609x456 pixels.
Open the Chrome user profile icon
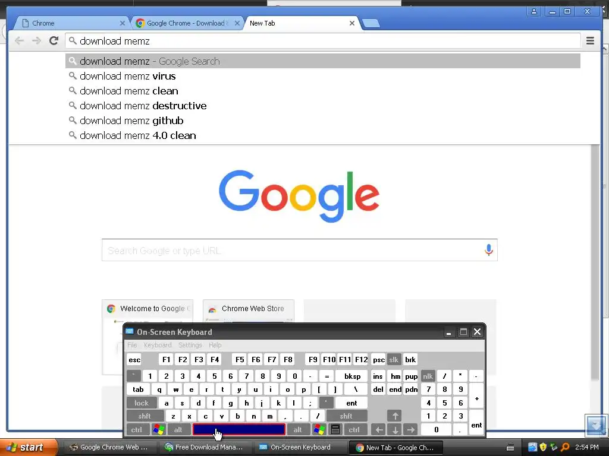click(534, 11)
